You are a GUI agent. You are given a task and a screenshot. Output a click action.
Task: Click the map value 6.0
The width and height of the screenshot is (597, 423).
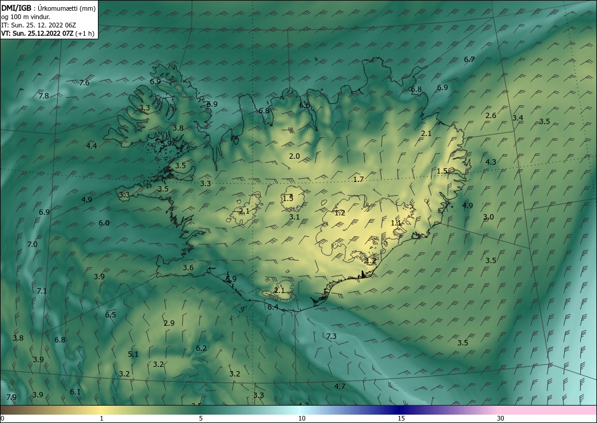(104, 223)
